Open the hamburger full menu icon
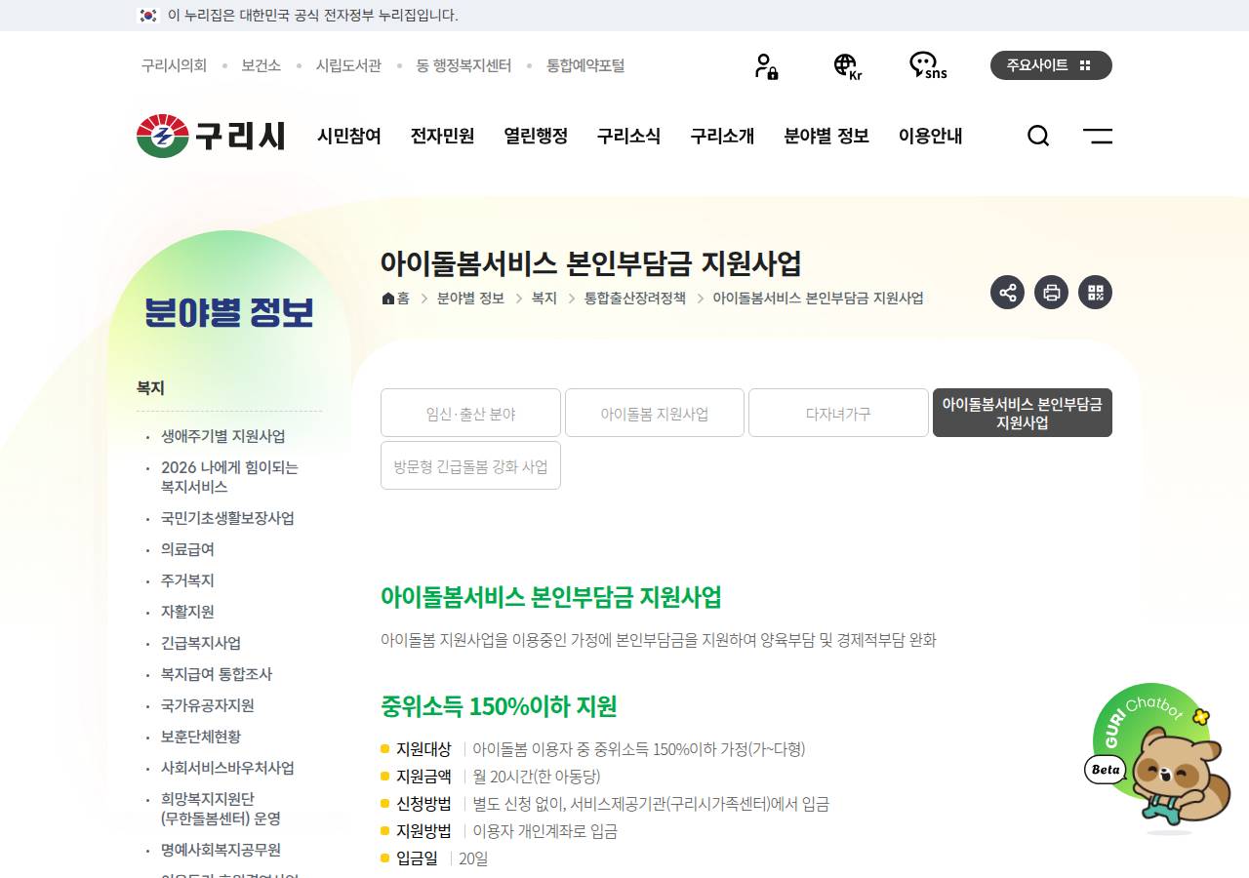This screenshot has height=878, width=1249. coord(1098,136)
